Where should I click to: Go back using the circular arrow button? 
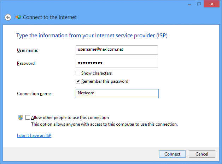tap(8, 17)
